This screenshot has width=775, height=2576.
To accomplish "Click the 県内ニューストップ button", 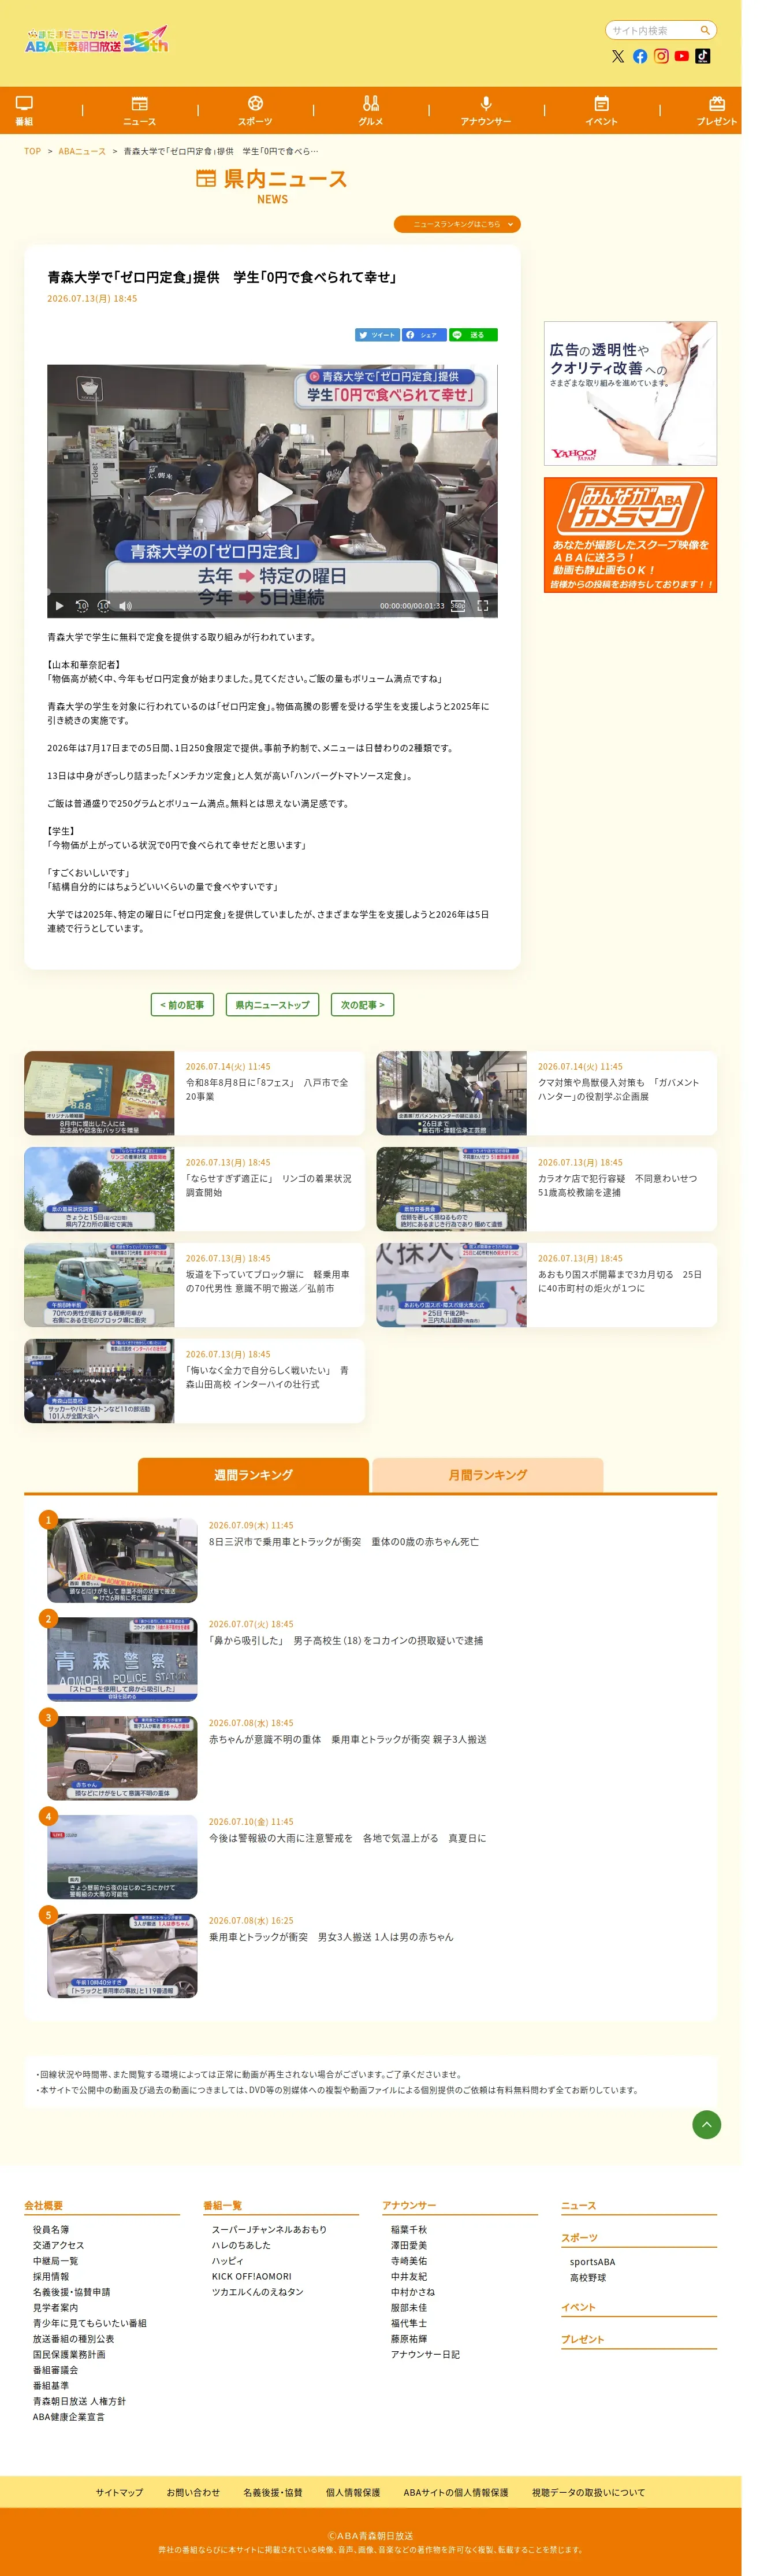I will coord(272,1005).
